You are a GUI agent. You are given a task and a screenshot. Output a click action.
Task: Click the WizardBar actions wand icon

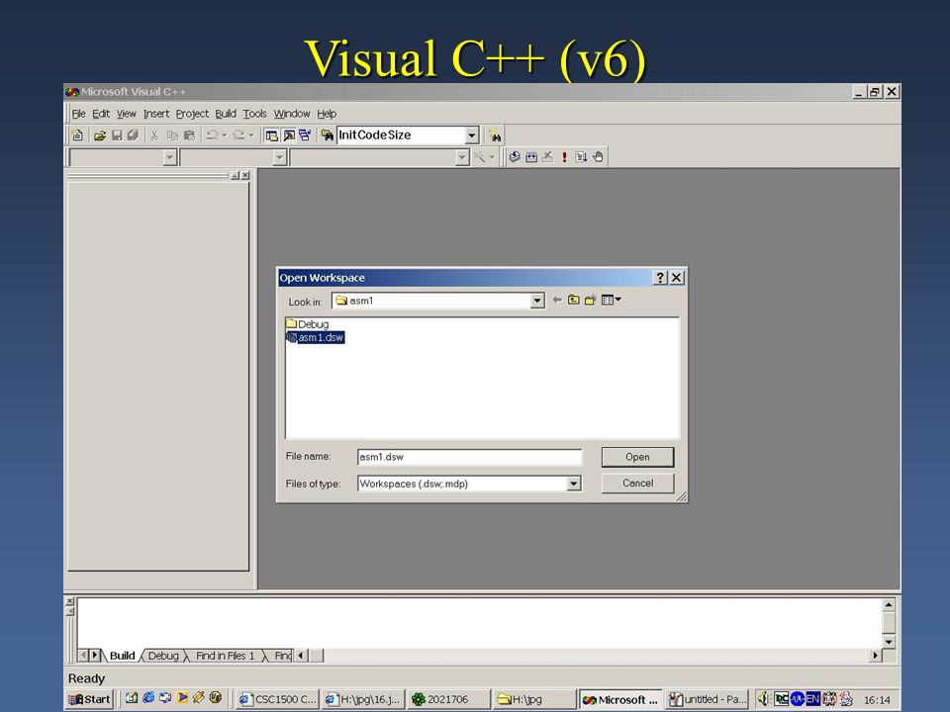coord(479,157)
